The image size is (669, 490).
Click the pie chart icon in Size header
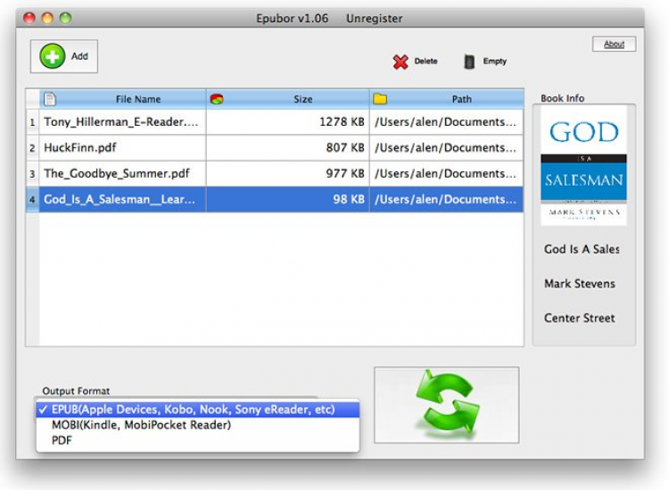pyautogui.click(x=217, y=99)
